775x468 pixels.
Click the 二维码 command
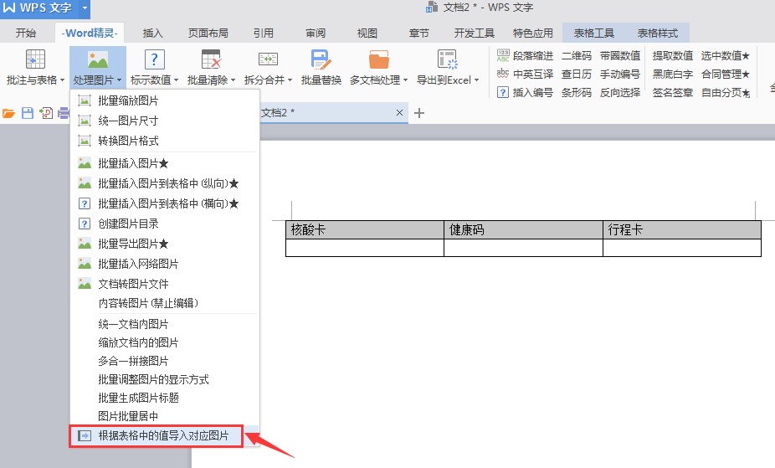coord(577,56)
